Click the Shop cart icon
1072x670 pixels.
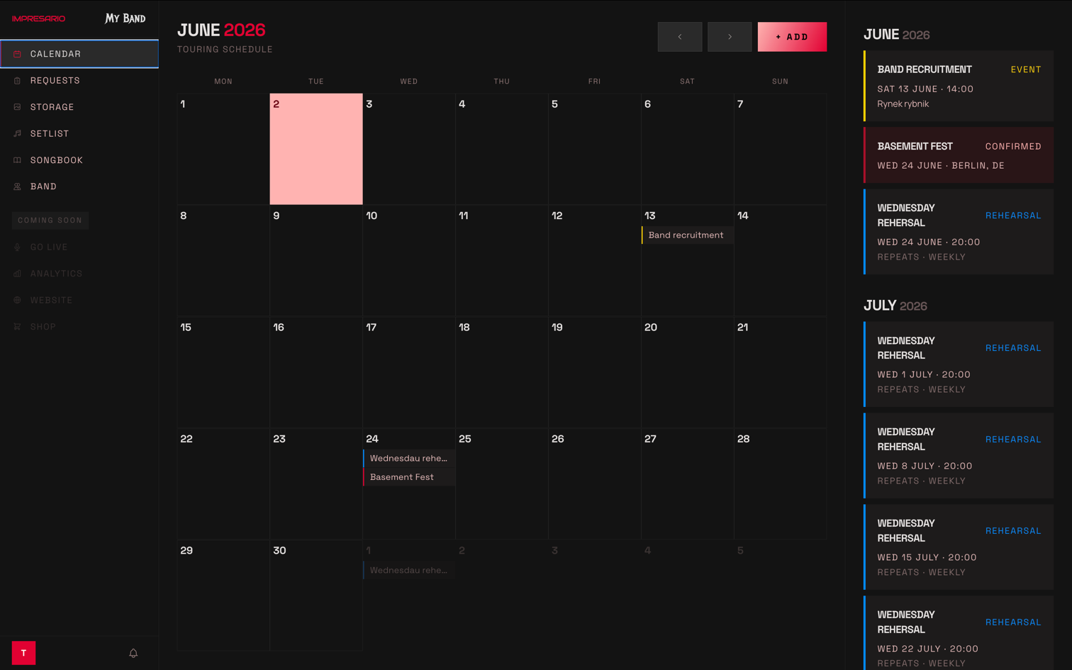click(17, 327)
